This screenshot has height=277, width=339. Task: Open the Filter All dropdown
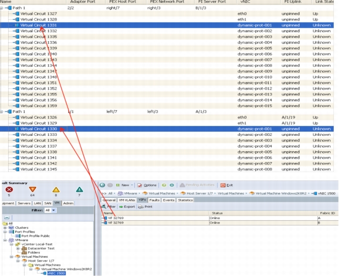tap(50, 210)
